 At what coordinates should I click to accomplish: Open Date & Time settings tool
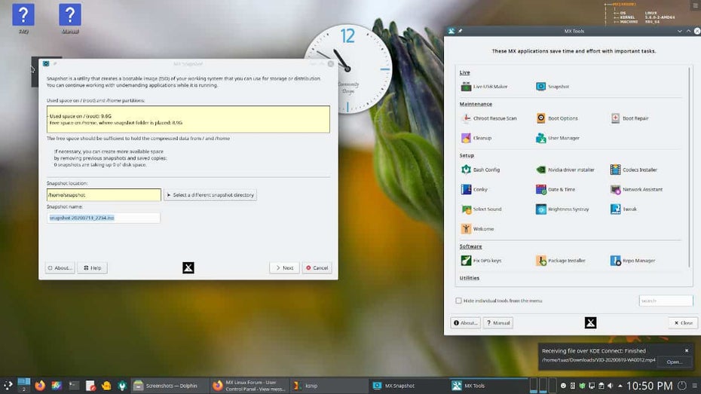[x=556, y=189]
